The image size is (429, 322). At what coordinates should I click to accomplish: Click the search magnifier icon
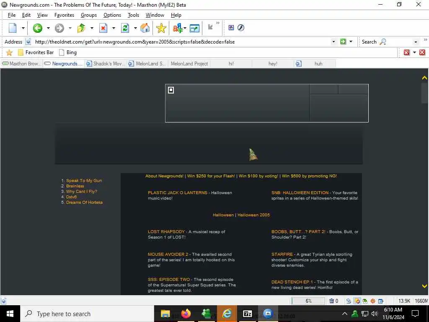[x=383, y=42]
